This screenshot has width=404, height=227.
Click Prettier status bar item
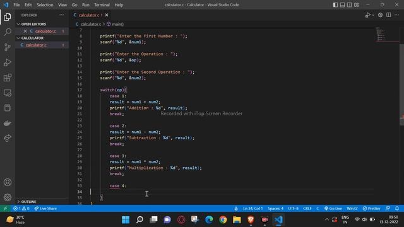(x=371, y=209)
